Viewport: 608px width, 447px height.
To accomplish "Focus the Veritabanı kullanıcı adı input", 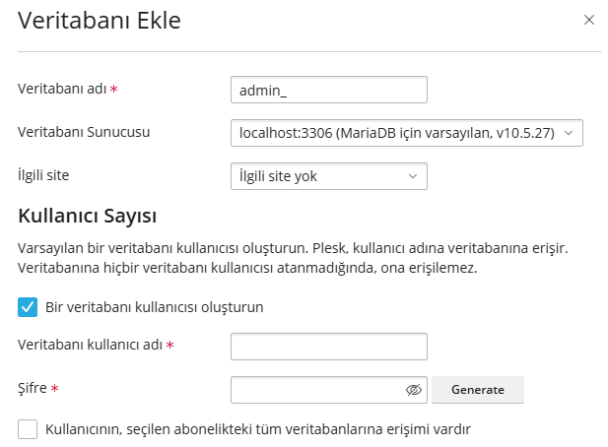I will click(329, 347).
